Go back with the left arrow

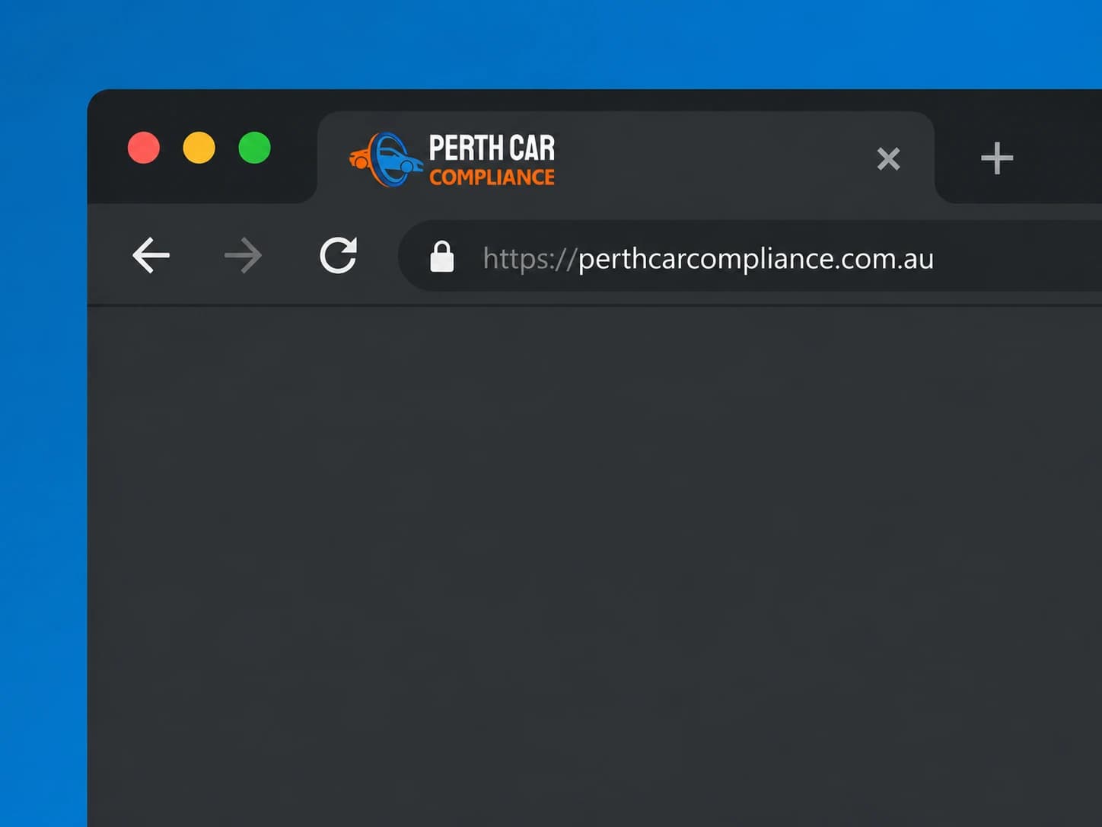(x=151, y=255)
